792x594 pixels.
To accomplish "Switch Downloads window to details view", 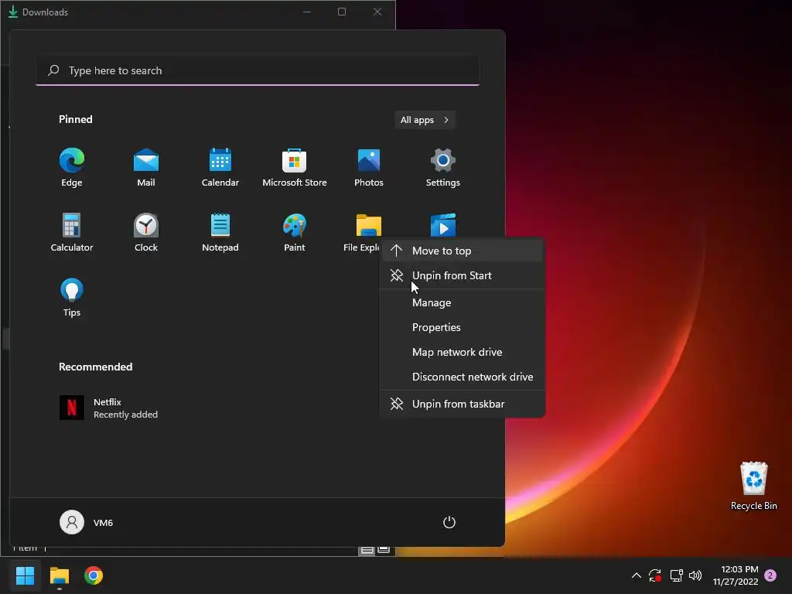I will (x=367, y=550).
